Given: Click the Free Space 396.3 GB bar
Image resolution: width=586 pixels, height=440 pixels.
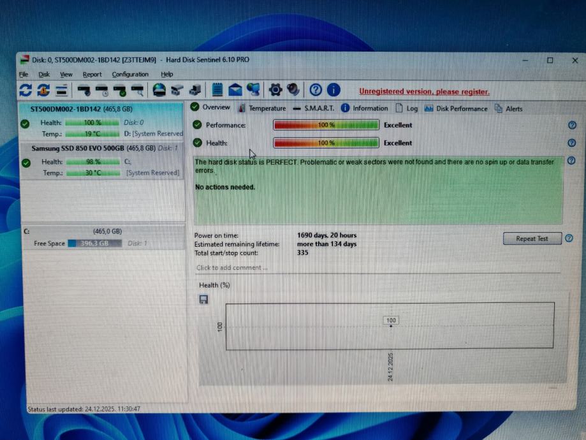Looking at the screenshot, I should 95,244.
